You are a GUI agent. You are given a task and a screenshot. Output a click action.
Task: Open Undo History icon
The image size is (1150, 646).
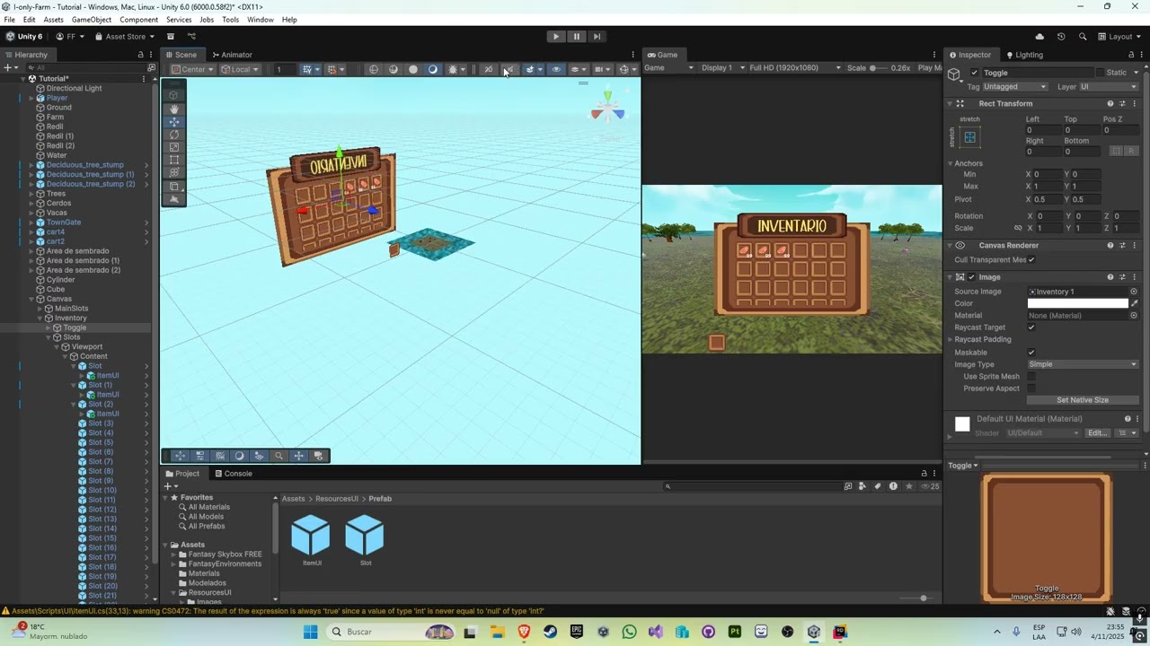[1061, 37]
